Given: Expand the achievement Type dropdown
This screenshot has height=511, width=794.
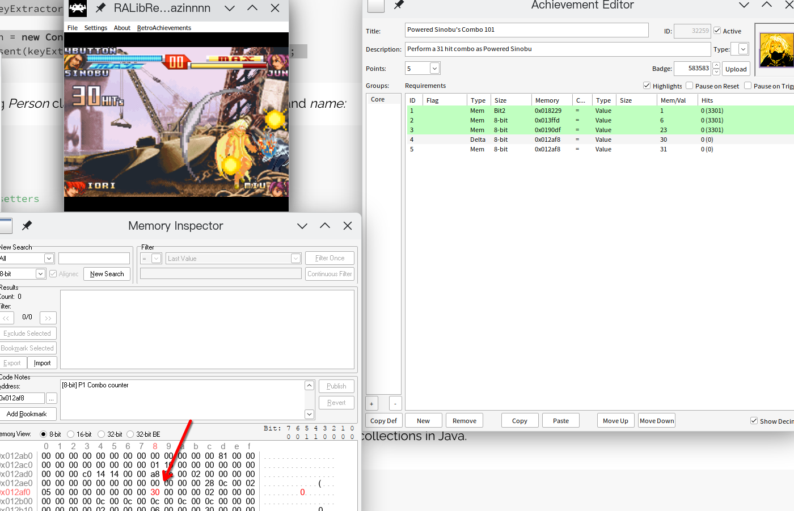Looking at the screenshot, I should [743, 49].
